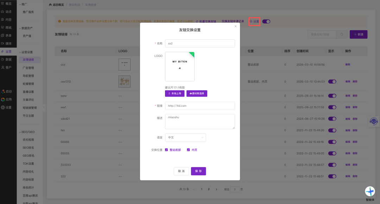Open 启动 in the left sidebar

tap(7, 91)
